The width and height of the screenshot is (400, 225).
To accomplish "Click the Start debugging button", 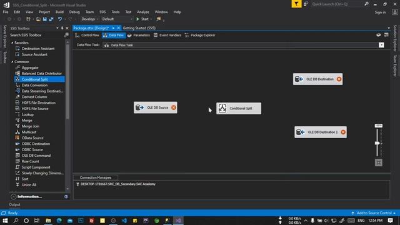I will point(142,19).
